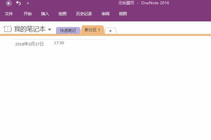
Task: Add a new section with the plus tab
Action: 110,31
